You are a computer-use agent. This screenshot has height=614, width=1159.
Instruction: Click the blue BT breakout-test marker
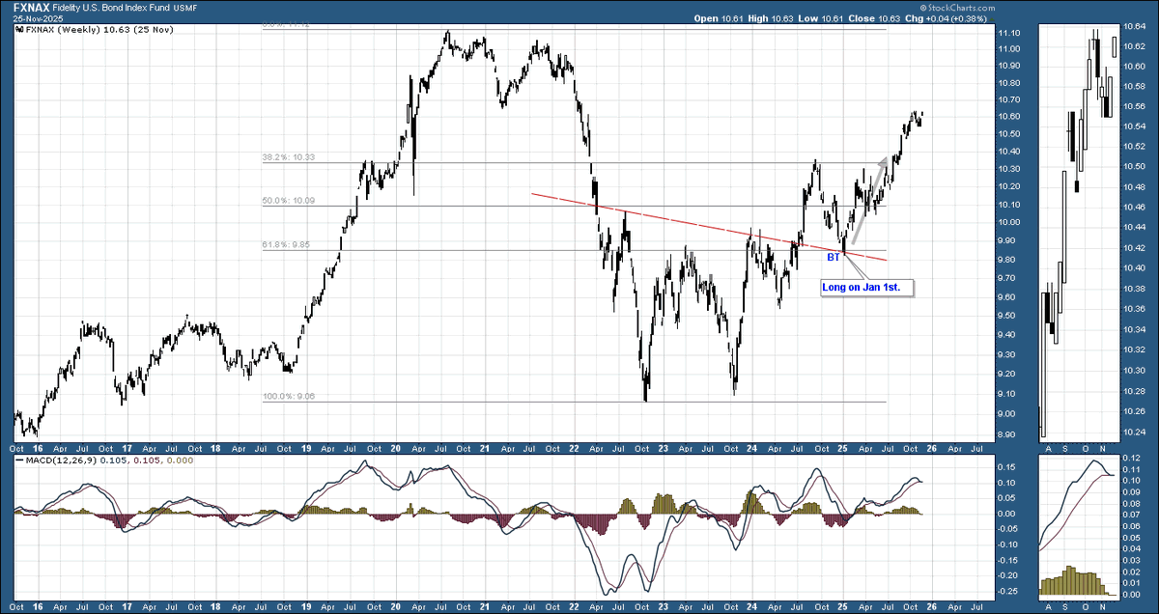tap(832, 256)
